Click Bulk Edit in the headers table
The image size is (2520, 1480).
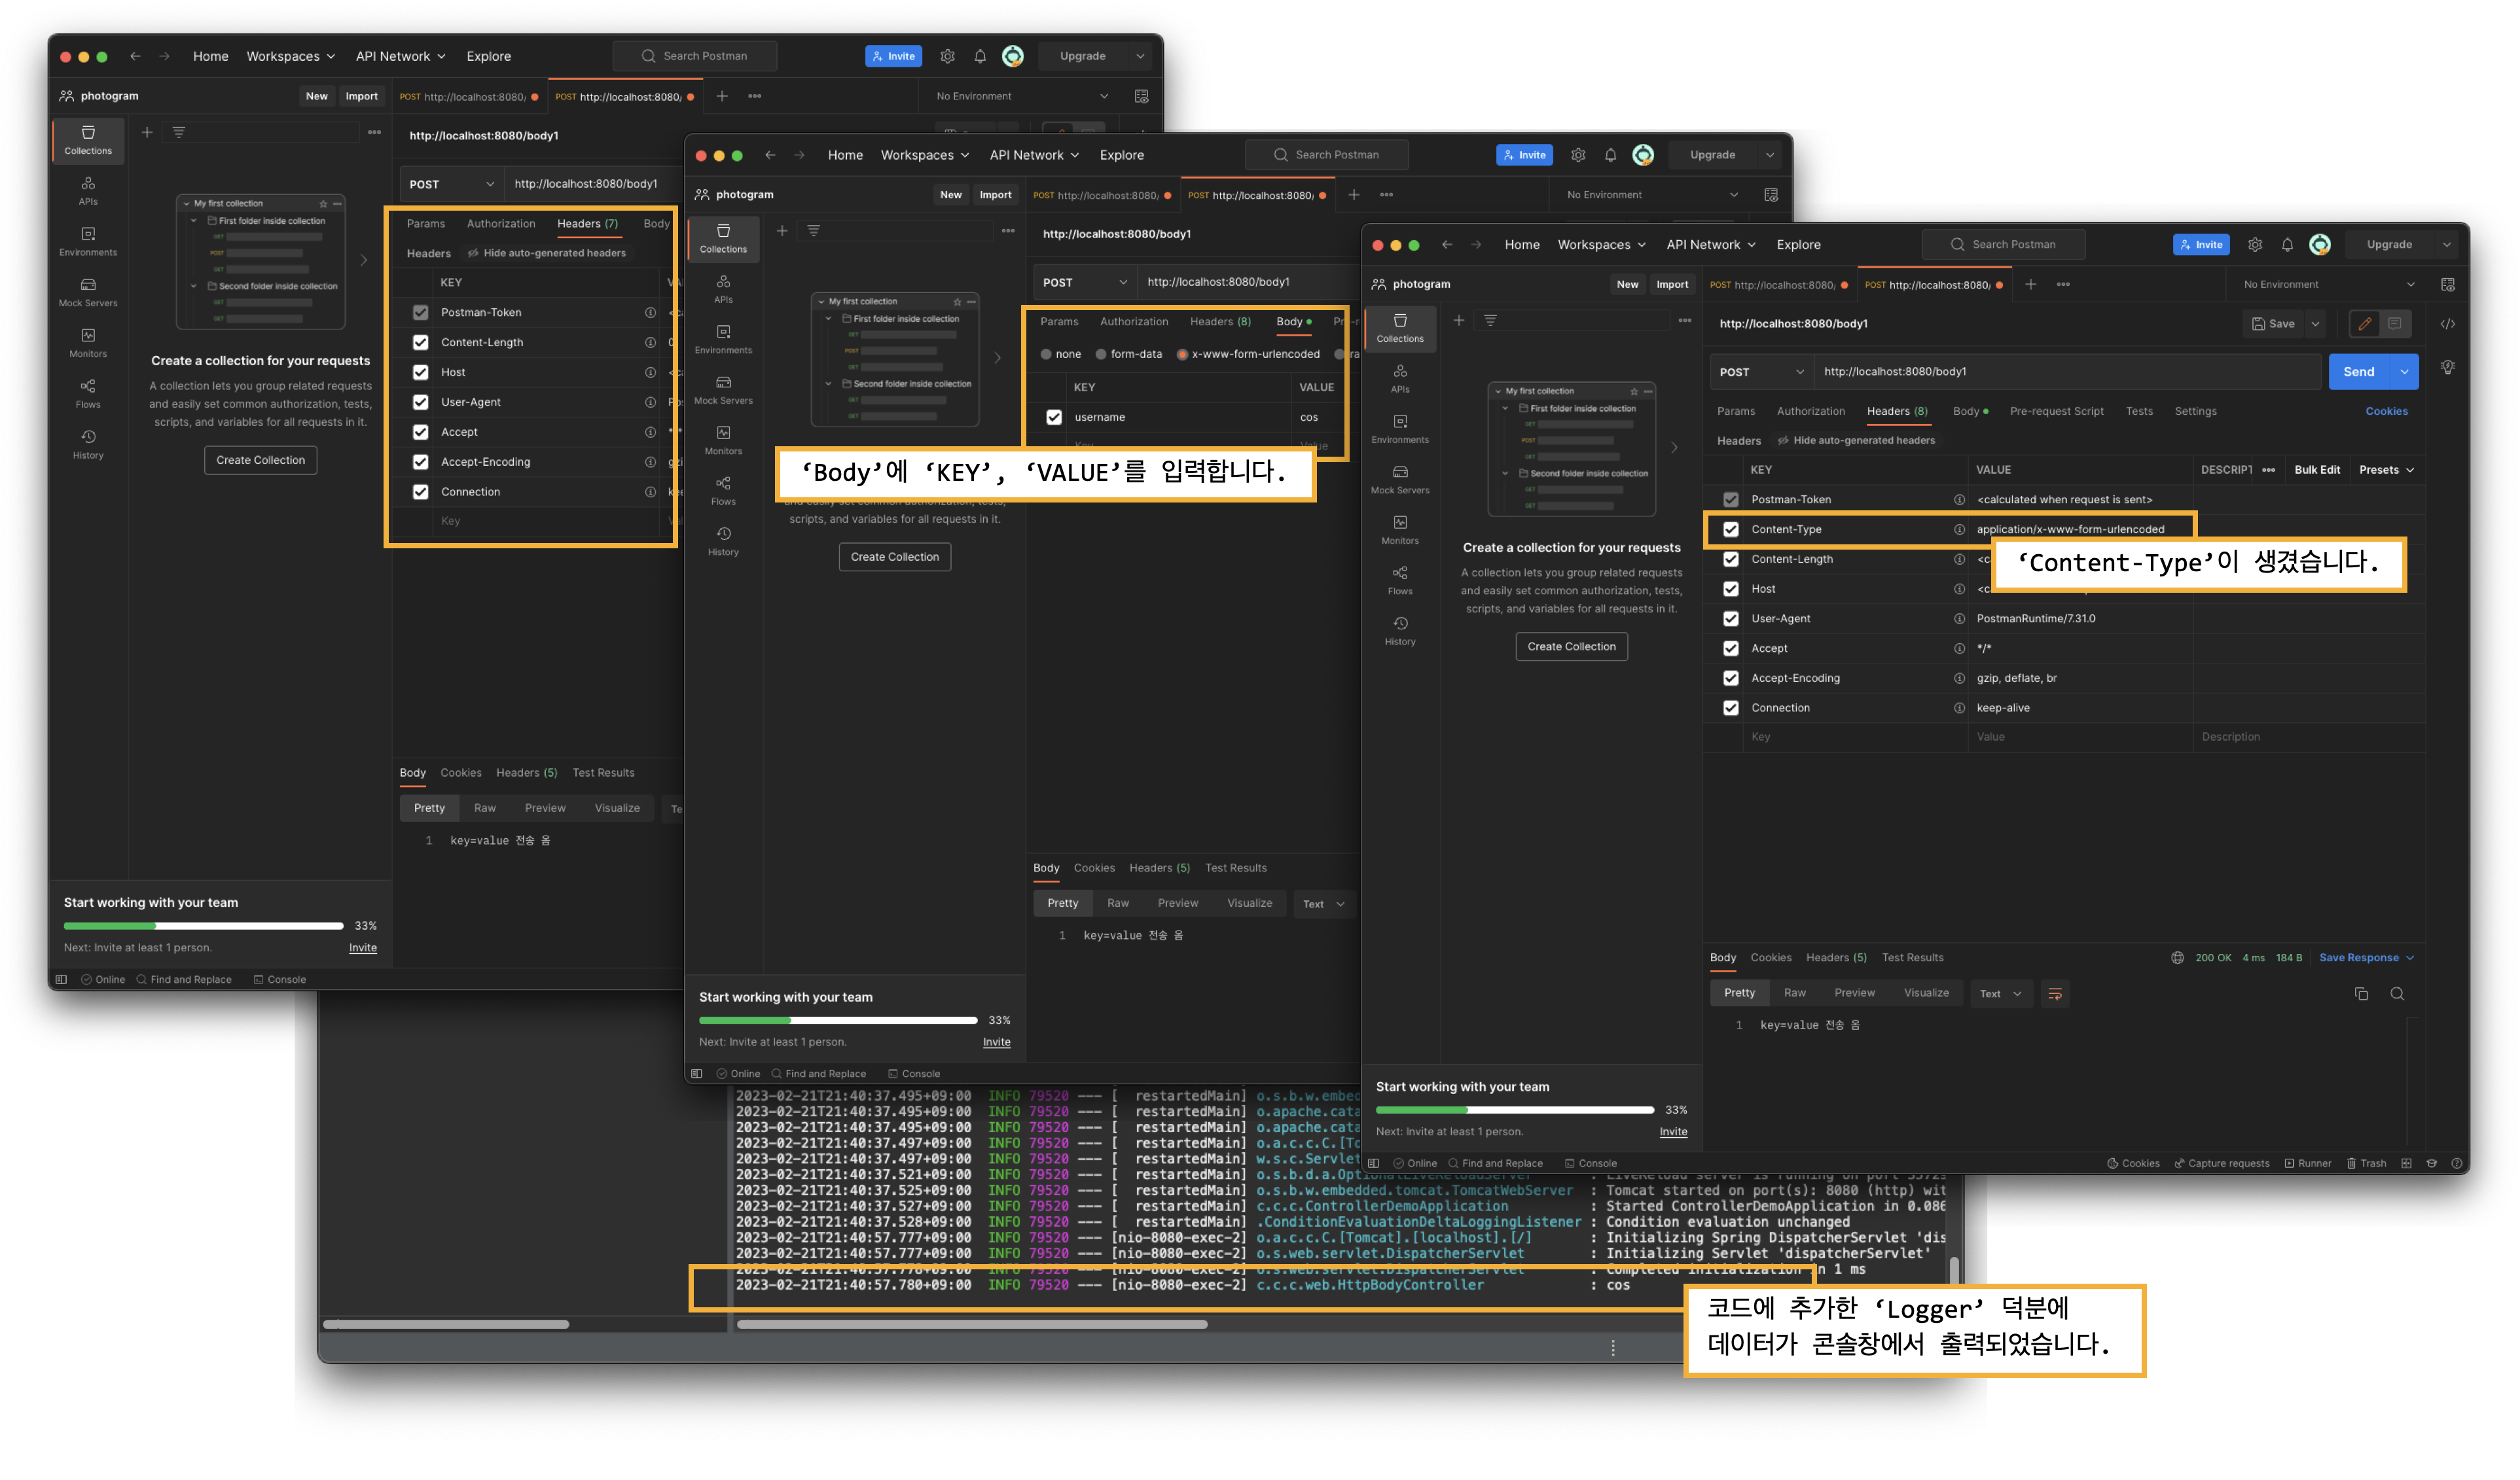pyautogui.click(x=2316, y=470)
